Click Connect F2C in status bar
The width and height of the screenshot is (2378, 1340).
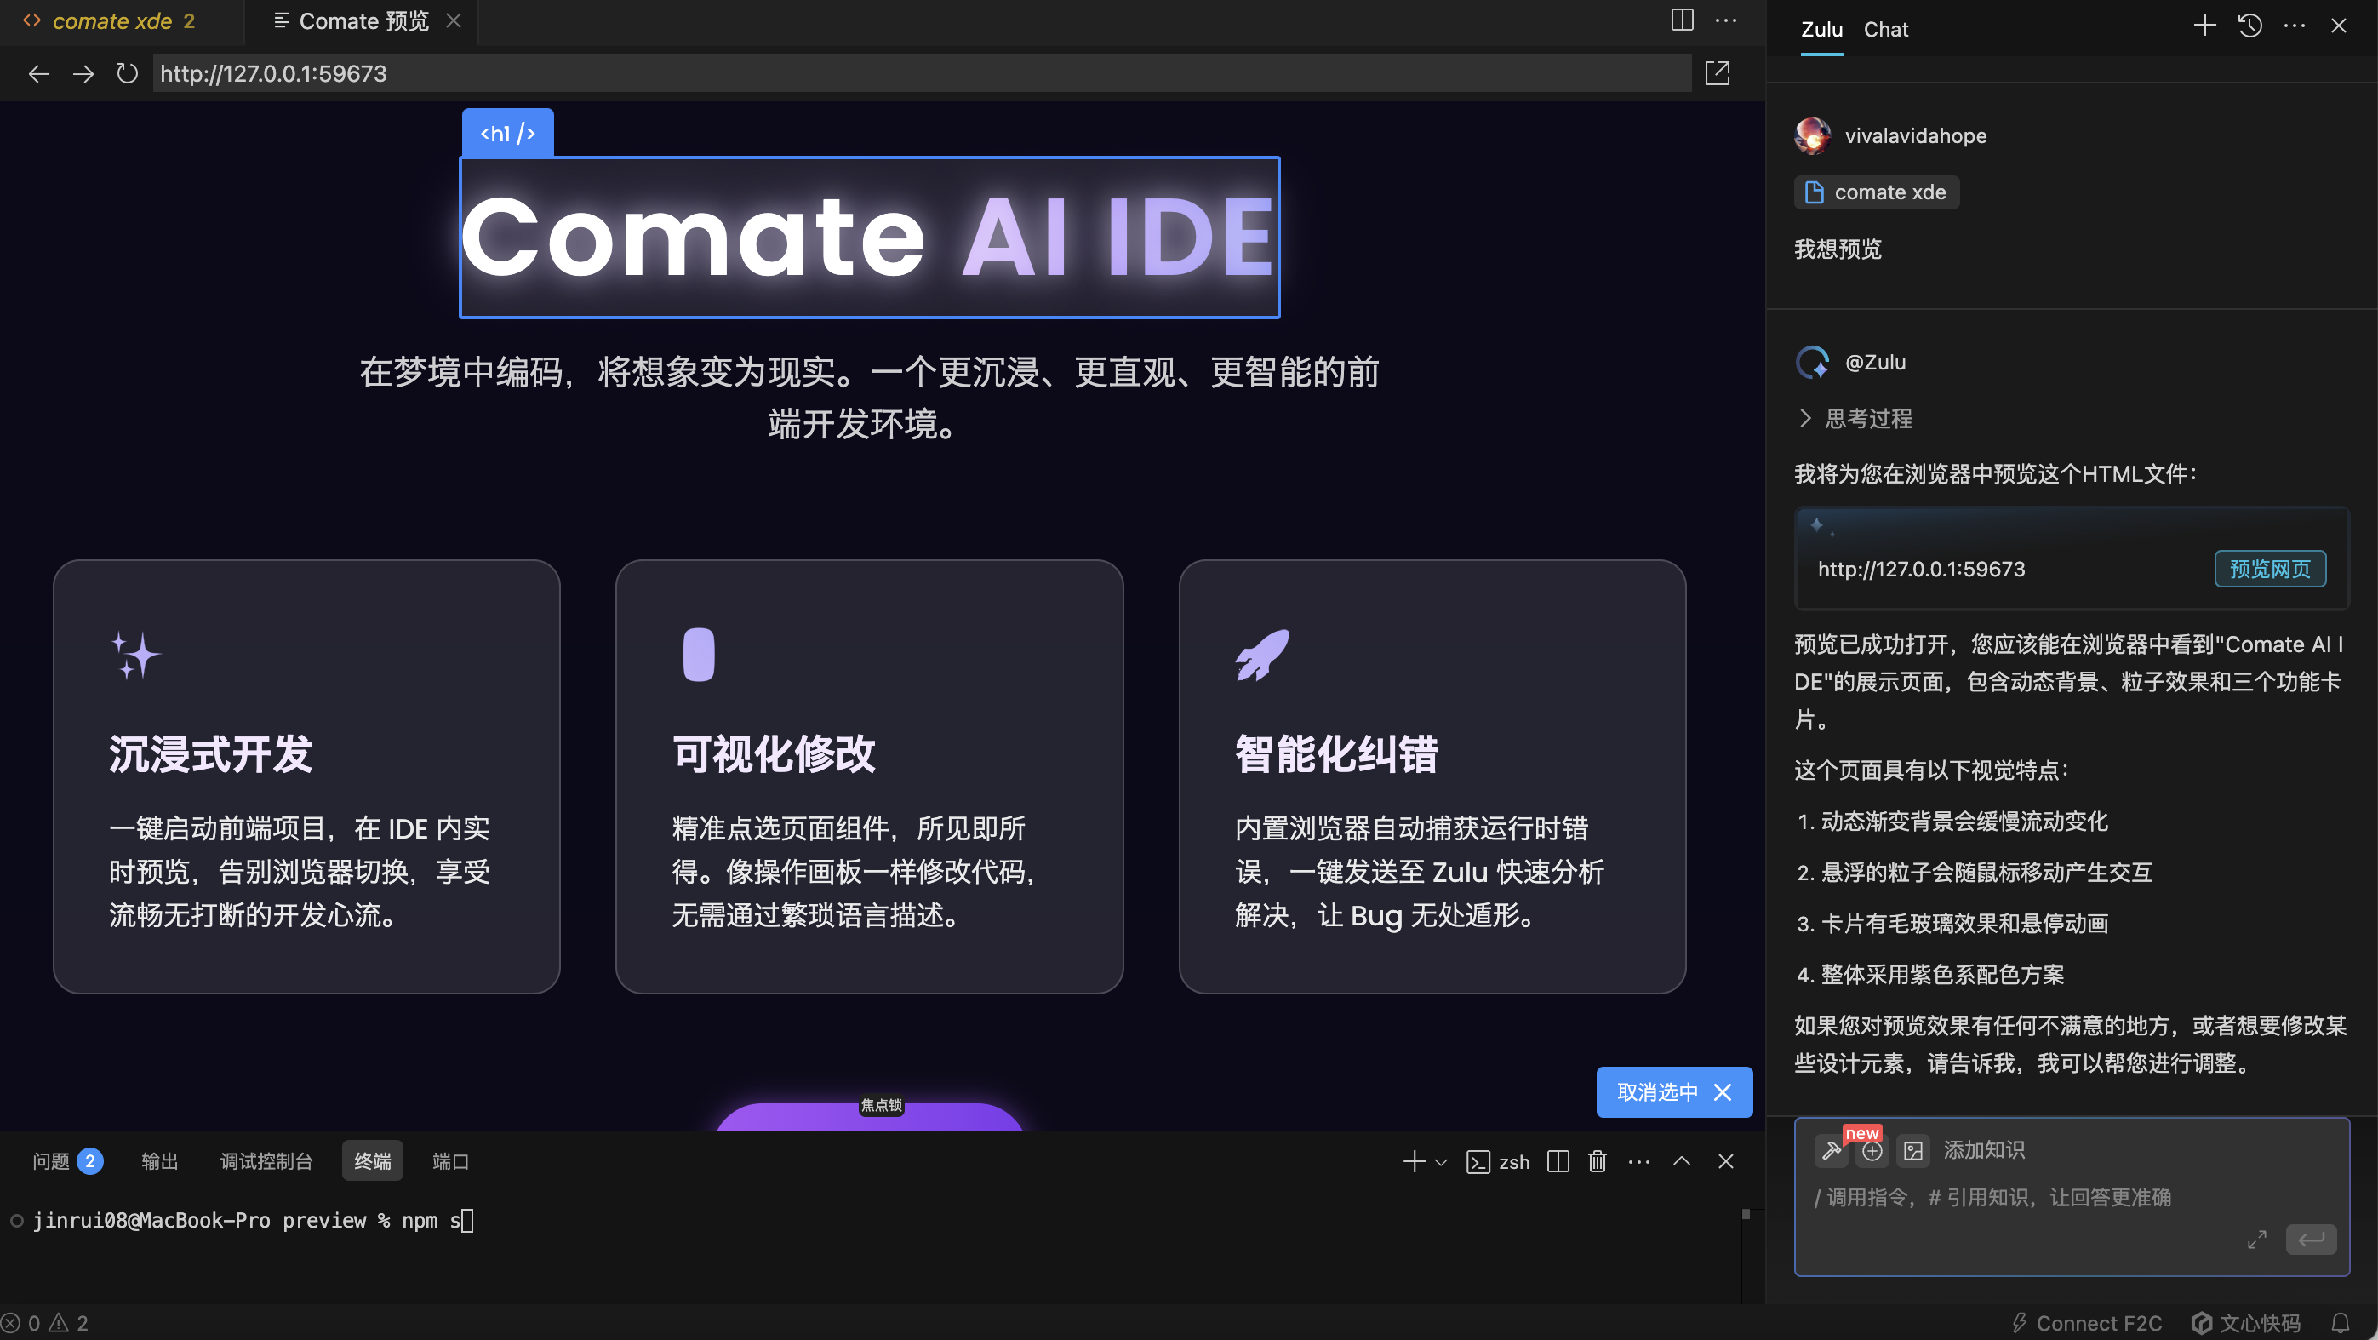coord(2086,1322)
